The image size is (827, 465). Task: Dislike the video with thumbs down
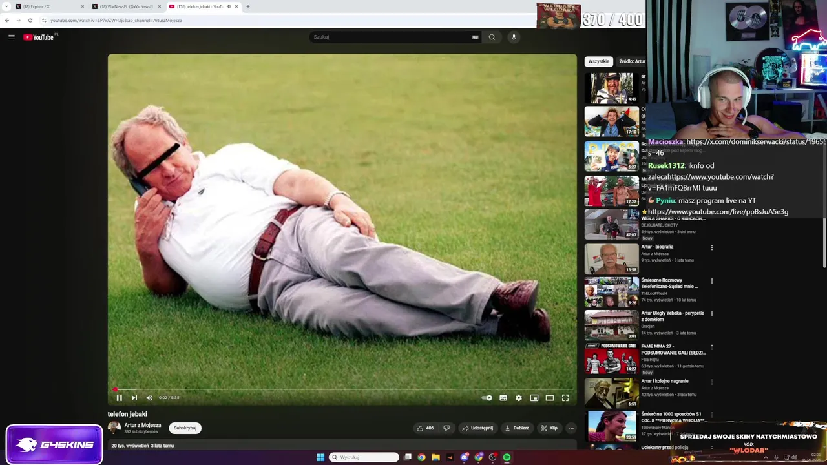click(446, 428)
